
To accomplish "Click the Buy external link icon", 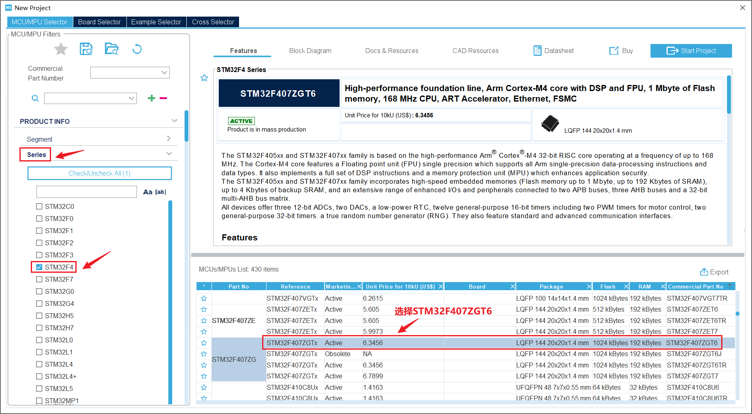I will point(614,51).
